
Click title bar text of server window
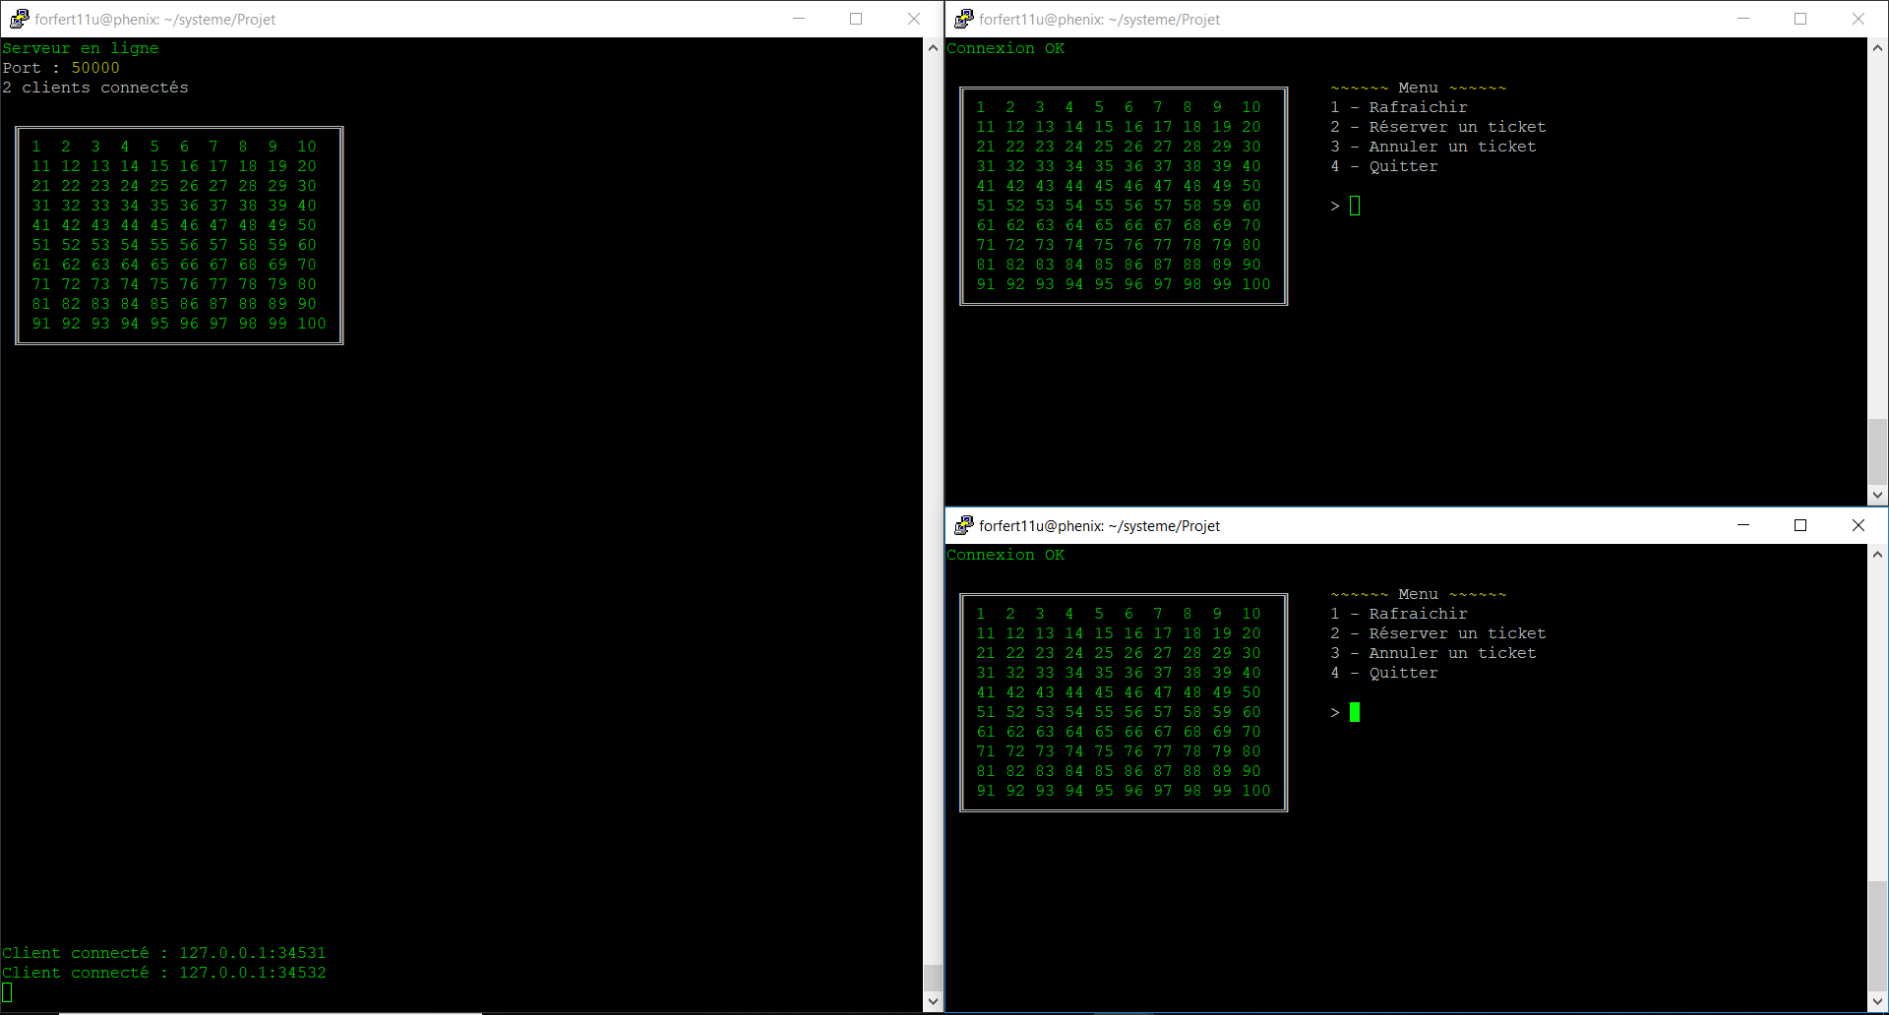155,19
